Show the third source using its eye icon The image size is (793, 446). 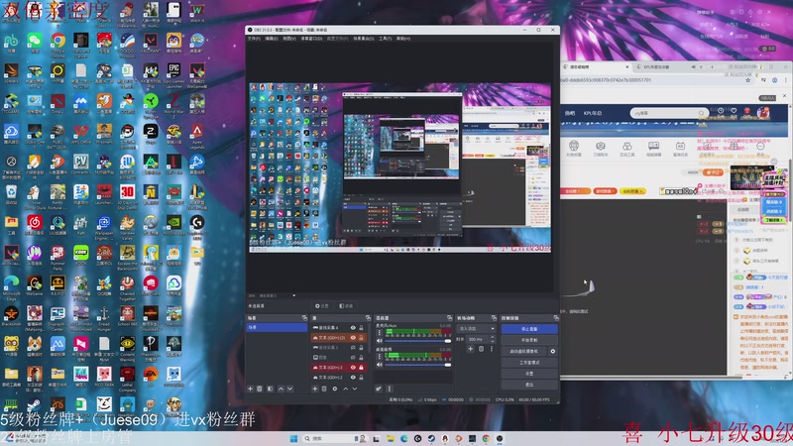click(353, 348)
